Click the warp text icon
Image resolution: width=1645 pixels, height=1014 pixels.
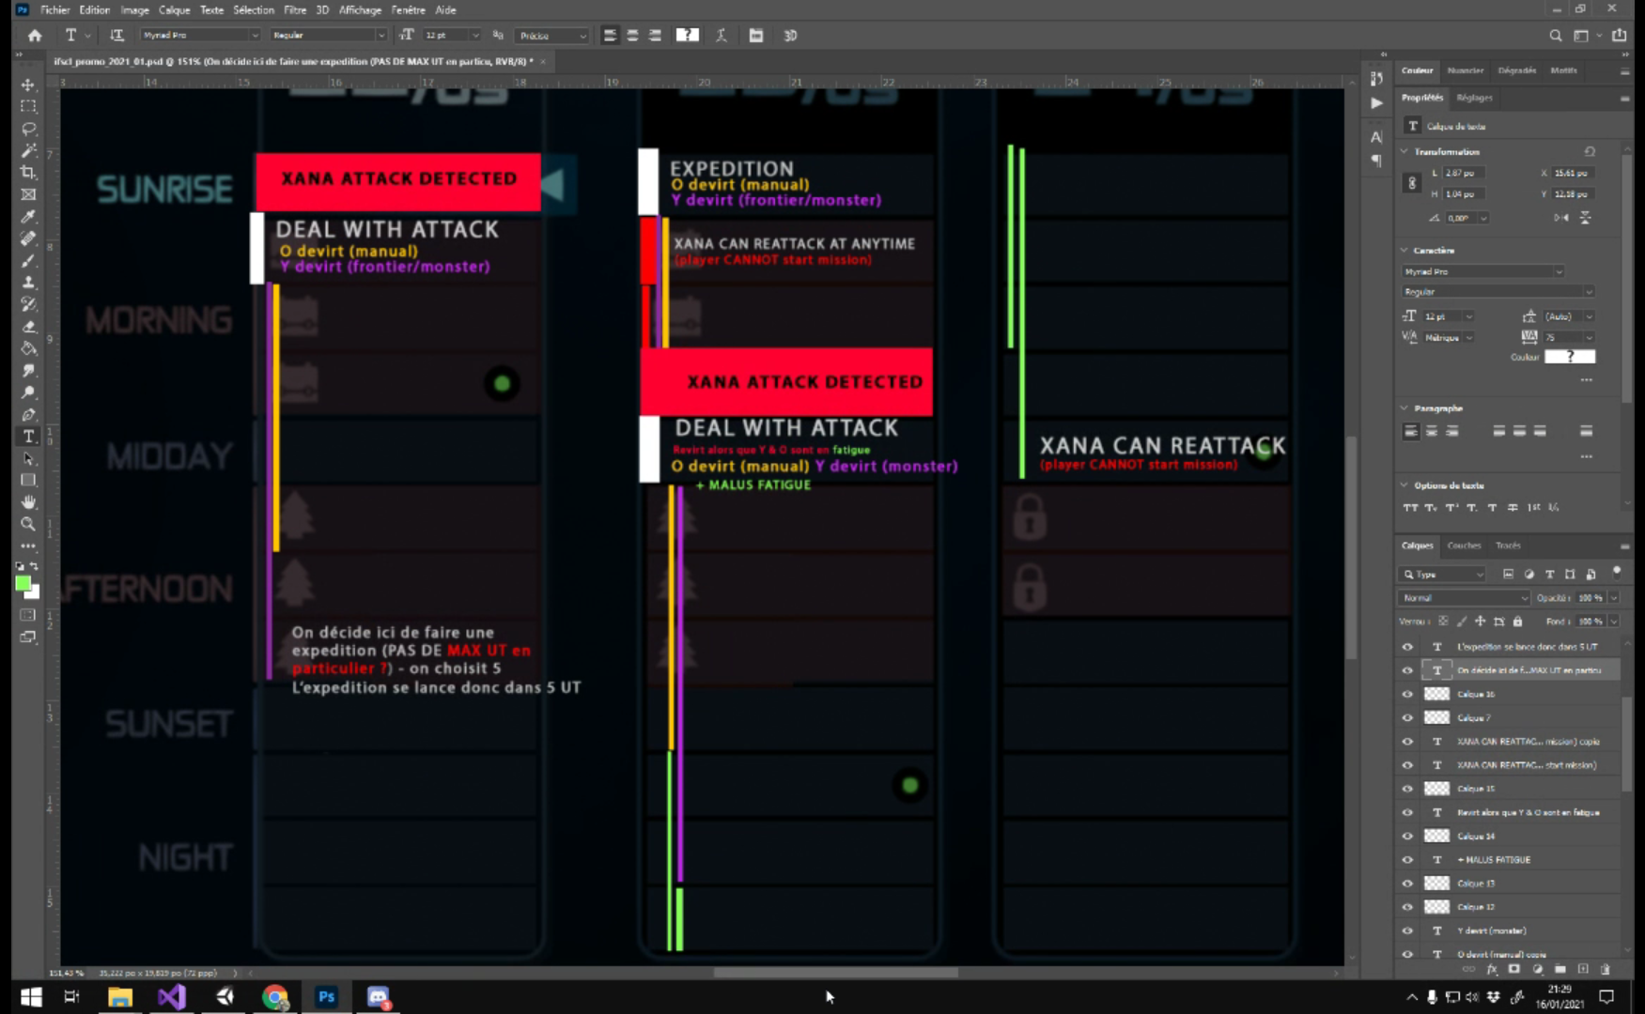tap(721, 36)
